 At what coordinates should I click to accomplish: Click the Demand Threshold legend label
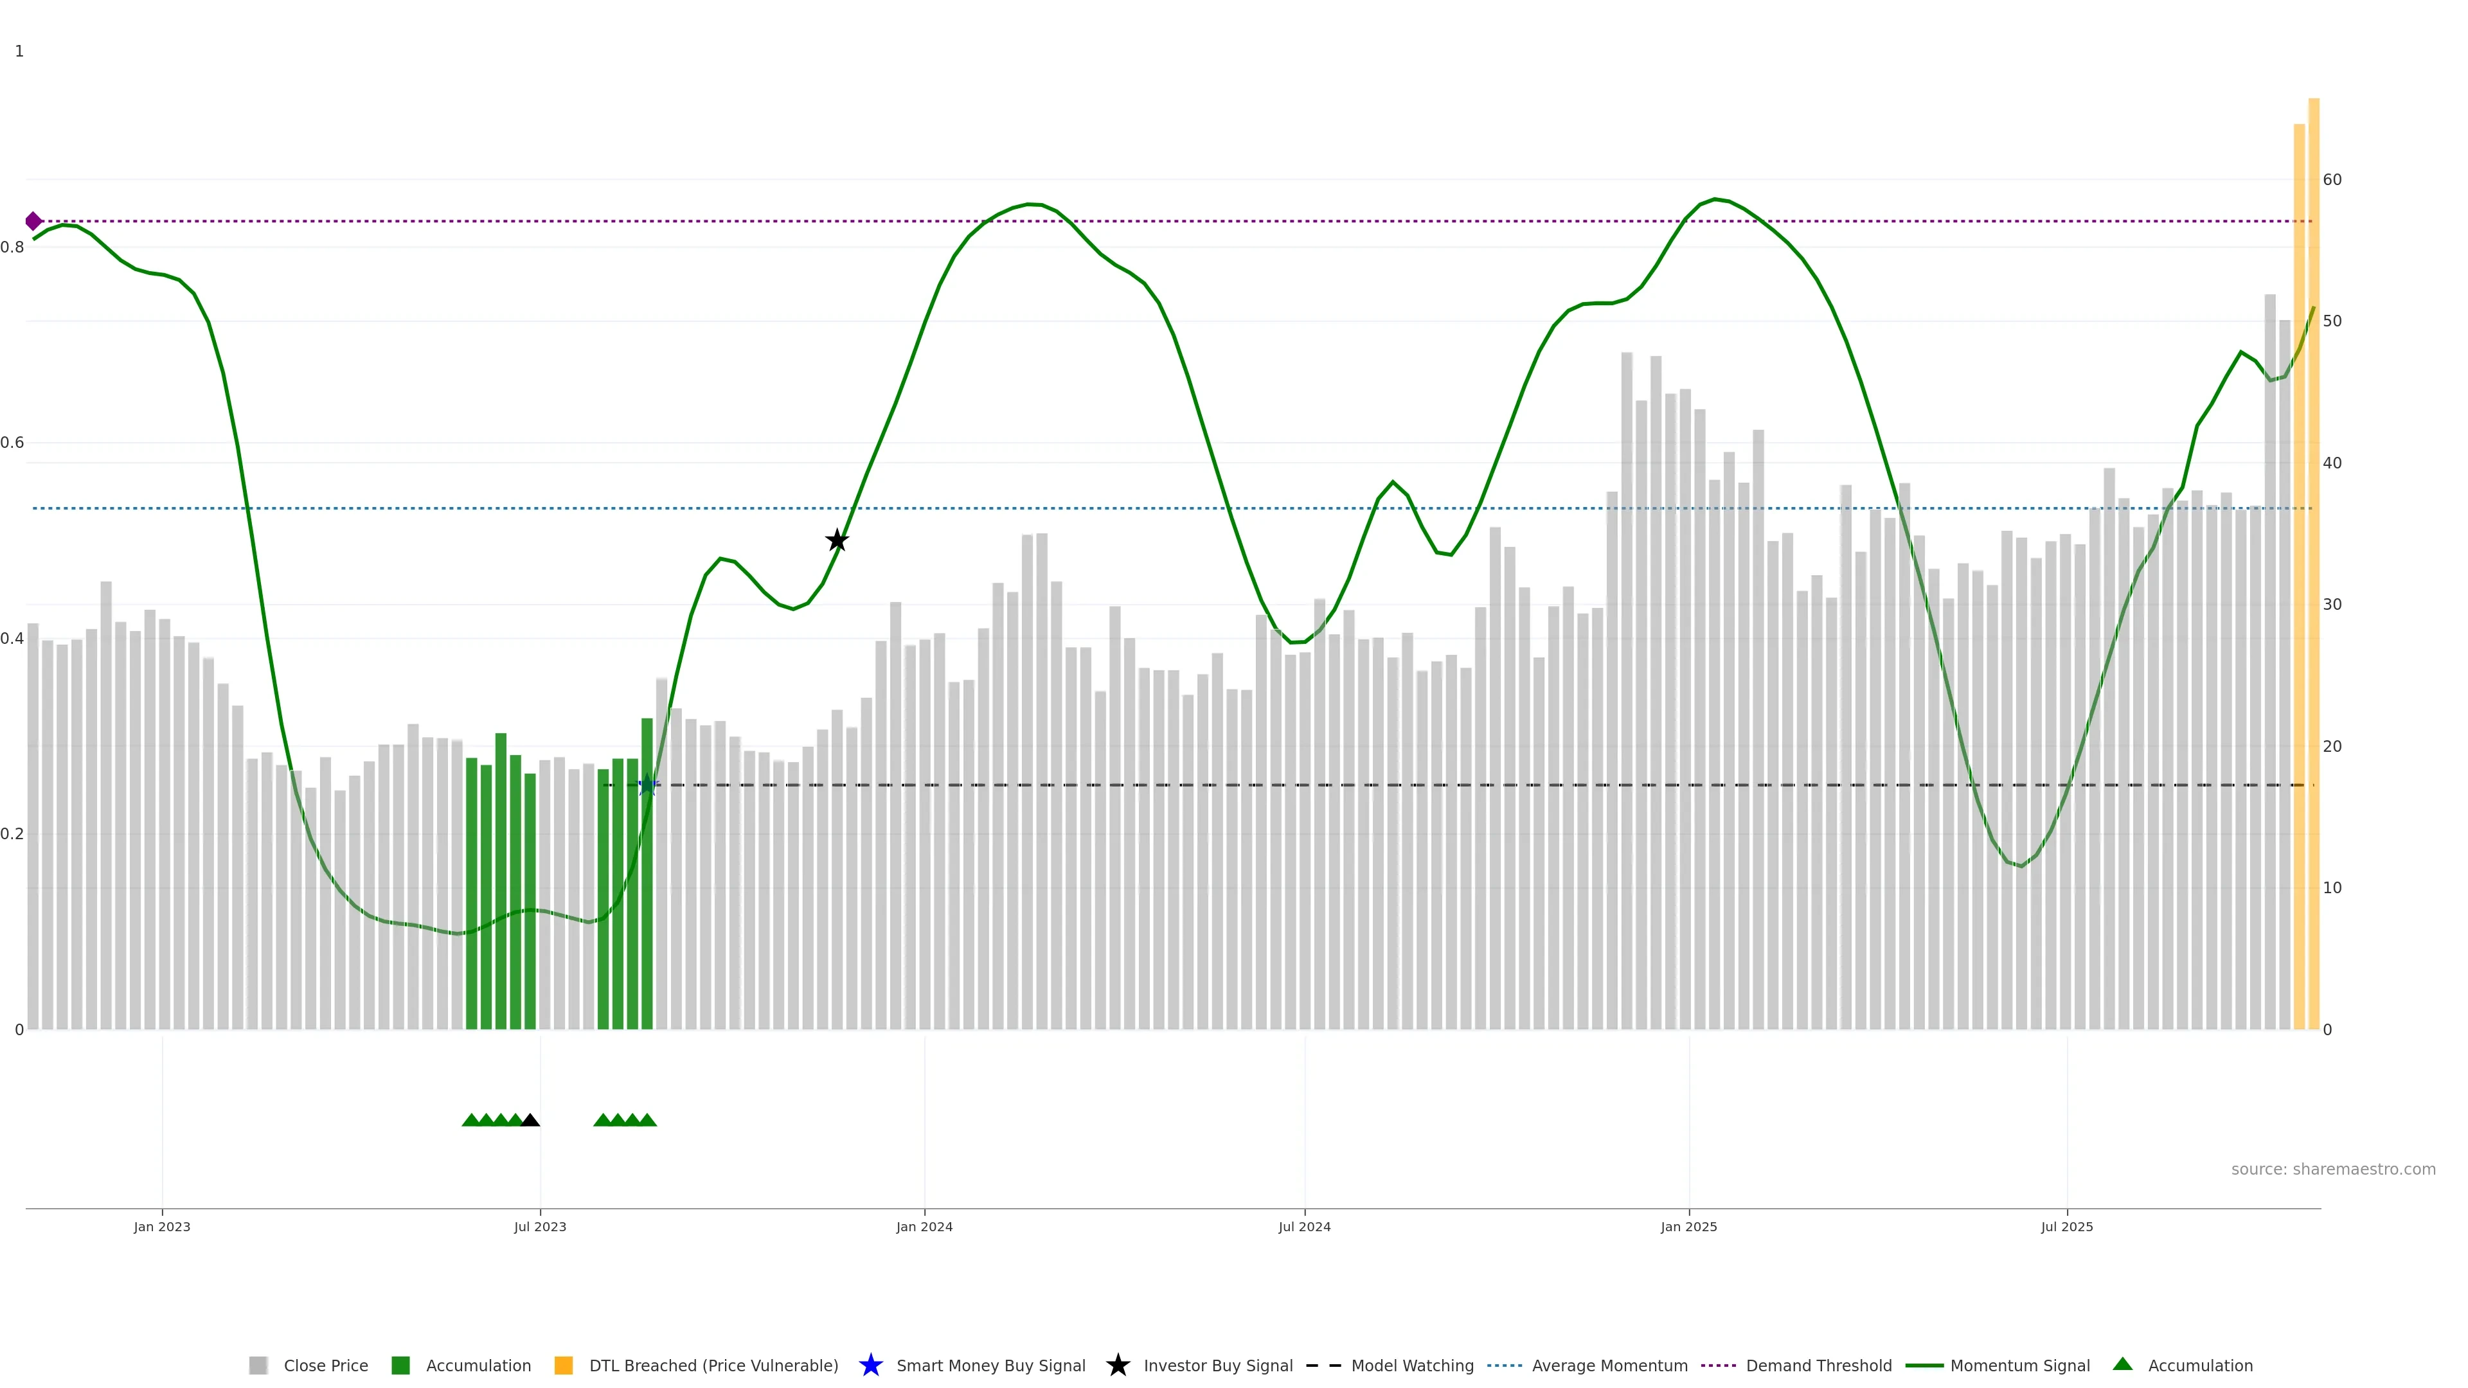pos(1818,1365)
